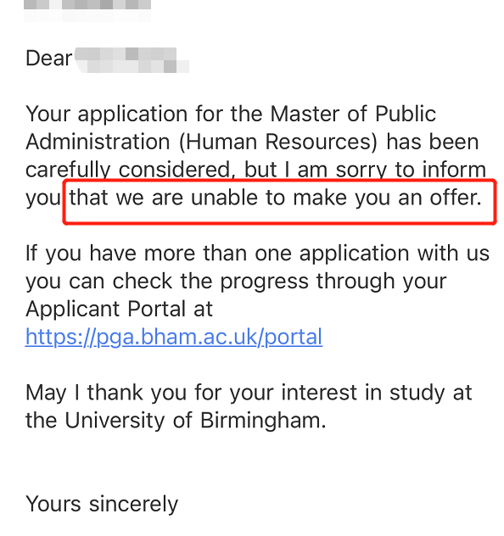The image size is (504, 536).
Task: Click the word "you" before the red box
Action: pyautogui.click(x=43, y=199)
